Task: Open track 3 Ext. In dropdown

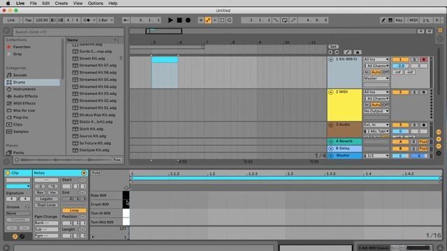Action: point(376,125)
